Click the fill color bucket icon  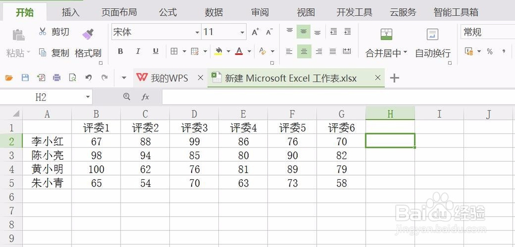[x=218, y=51]
